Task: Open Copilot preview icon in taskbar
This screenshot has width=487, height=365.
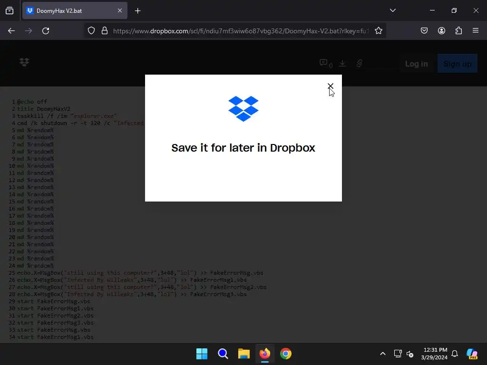Action: [x=472, y=354]
